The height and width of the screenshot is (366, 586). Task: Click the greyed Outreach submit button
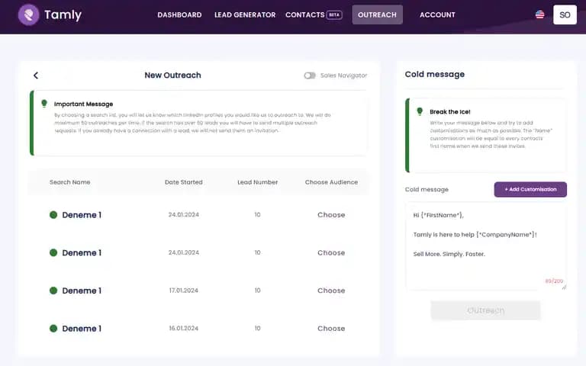(485, 310)
